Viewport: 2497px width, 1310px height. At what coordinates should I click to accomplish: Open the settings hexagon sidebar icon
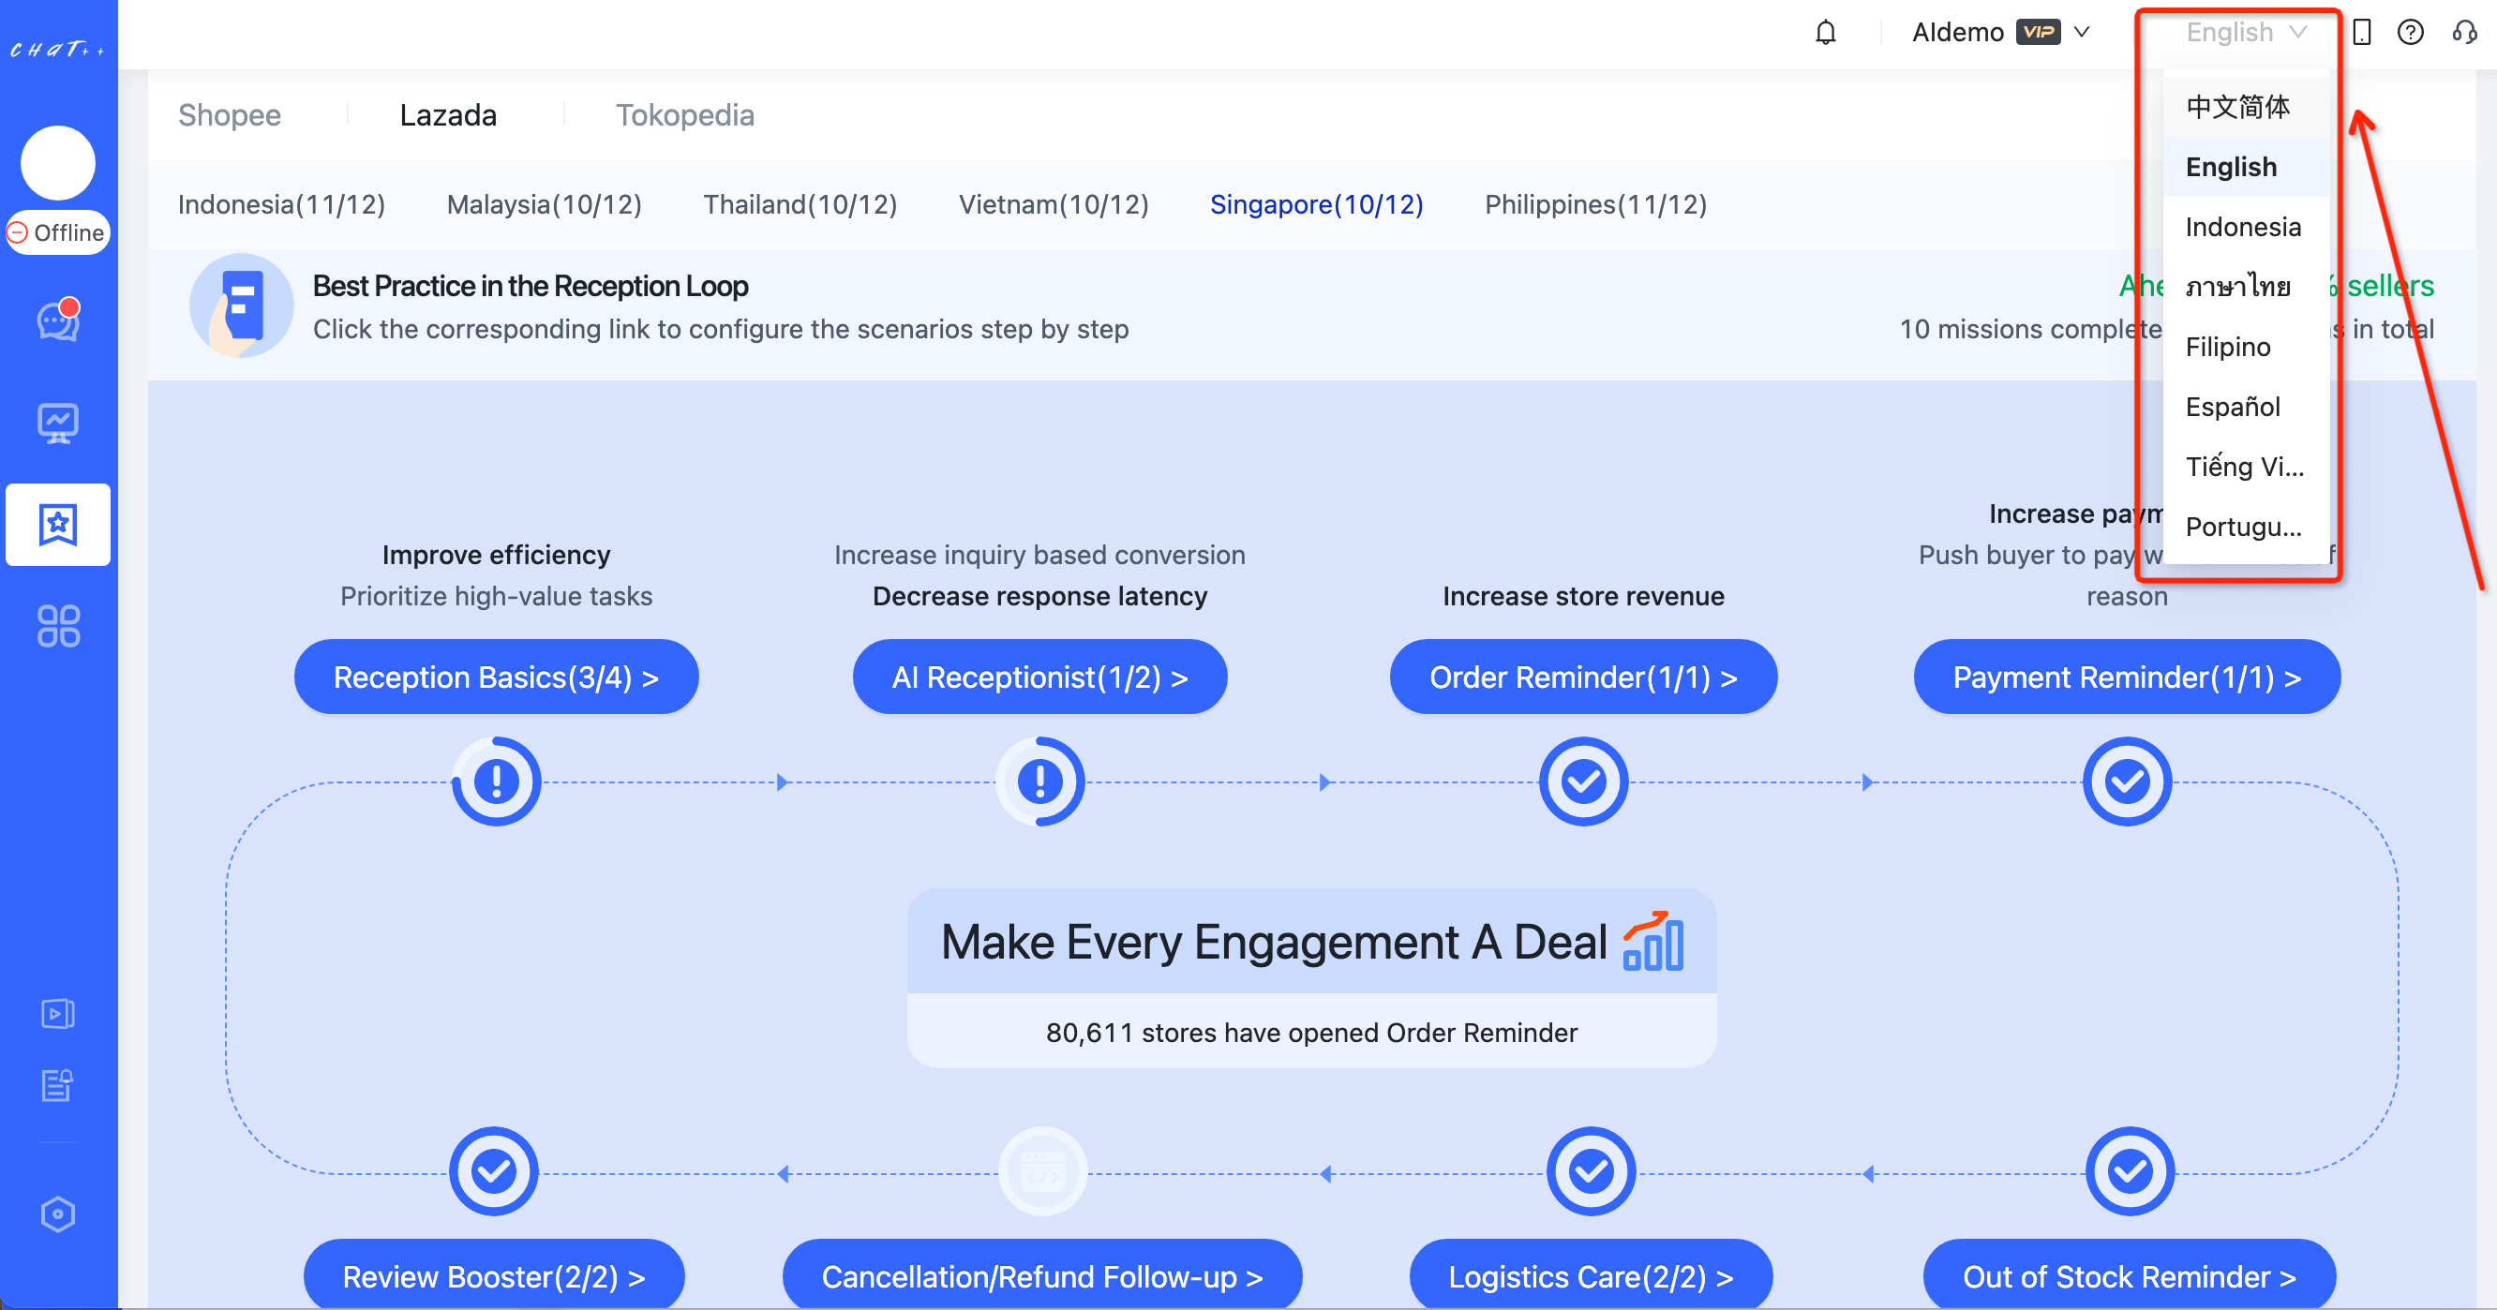(x=58, y=1214)
